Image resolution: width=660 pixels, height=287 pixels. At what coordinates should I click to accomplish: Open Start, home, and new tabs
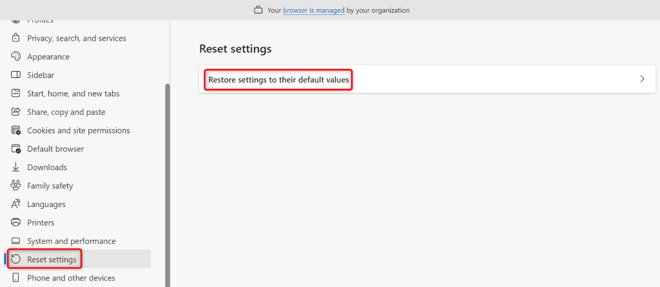click(x=73, y=94)
